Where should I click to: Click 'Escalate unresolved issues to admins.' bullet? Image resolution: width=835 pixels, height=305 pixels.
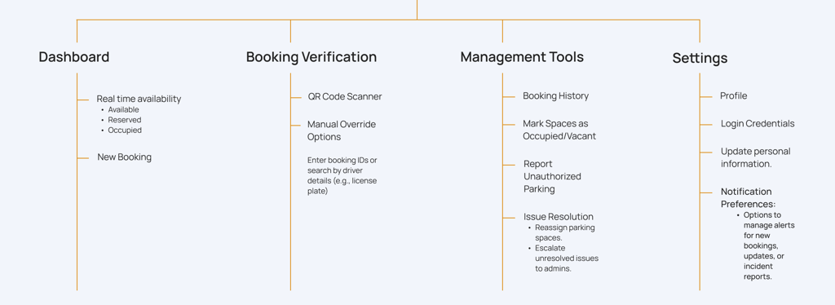[x=567, y=259]
